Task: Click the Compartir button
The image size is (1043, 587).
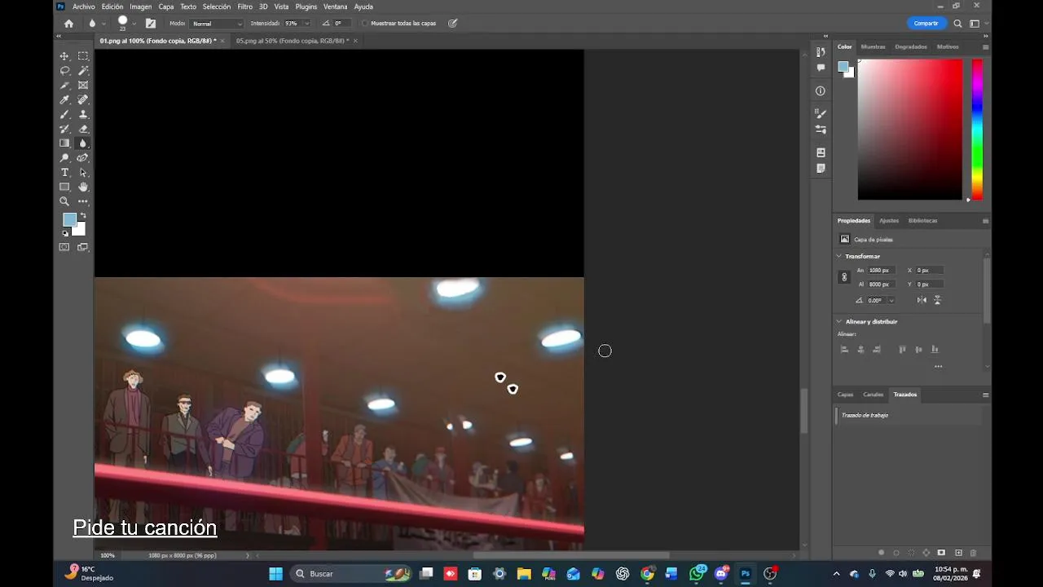Action: (926, 24)
